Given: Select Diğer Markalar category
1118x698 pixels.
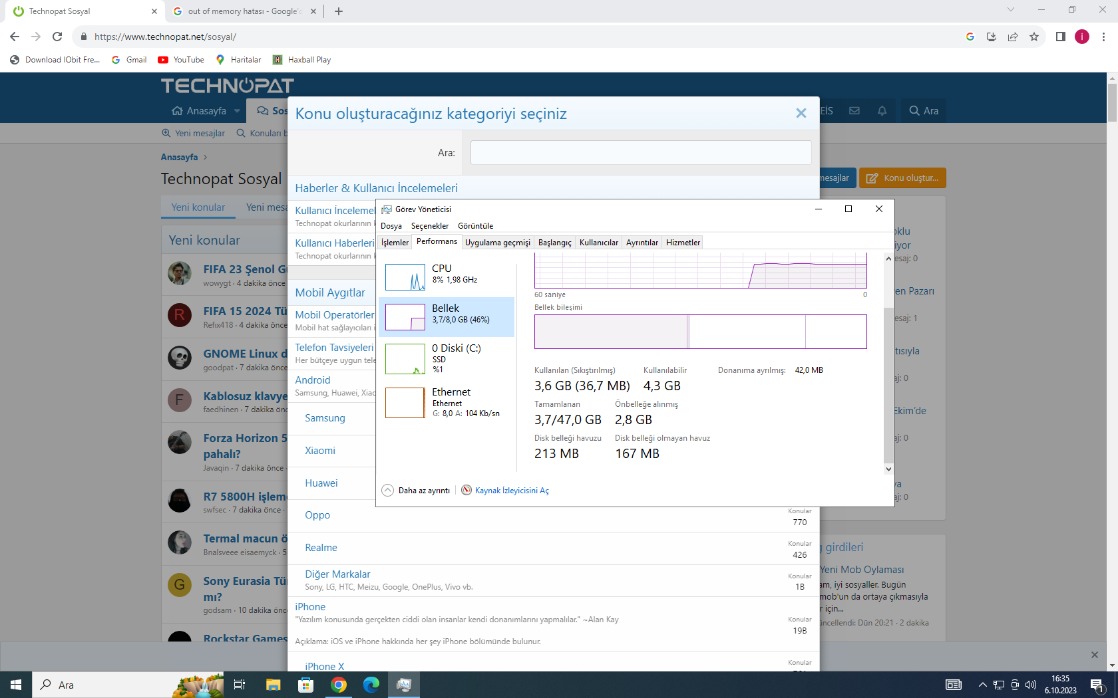Looking at the screenshot, I should tap(337, 574).
